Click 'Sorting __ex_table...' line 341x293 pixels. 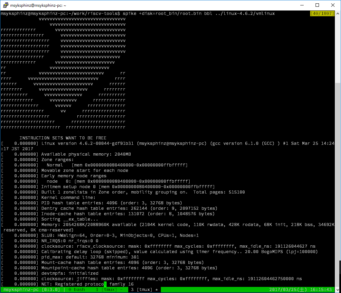coord(50,219)
